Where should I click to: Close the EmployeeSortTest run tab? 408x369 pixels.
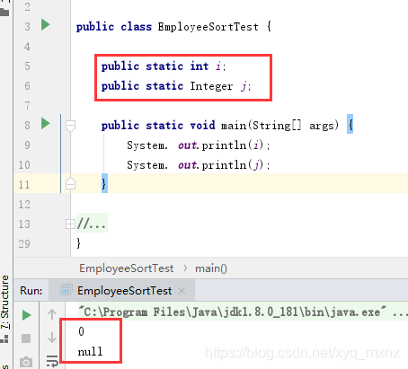click(182, 291)
